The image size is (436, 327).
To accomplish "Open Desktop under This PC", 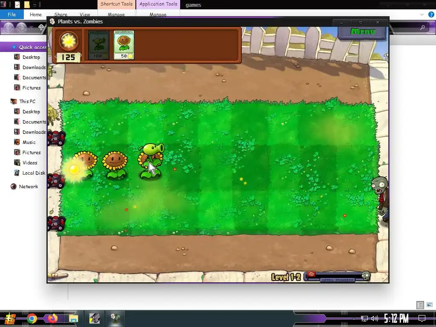I will (31, 112).
